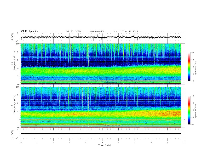Click the "9" tick on the Time axis

click(167, 142)
